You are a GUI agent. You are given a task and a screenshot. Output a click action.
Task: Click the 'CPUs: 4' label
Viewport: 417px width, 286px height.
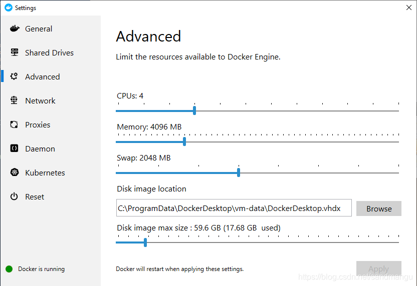click(130, 96)
